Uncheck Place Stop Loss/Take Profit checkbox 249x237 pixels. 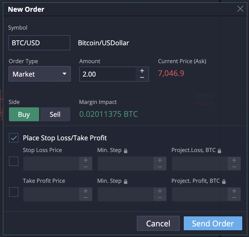tap(14, 138)
